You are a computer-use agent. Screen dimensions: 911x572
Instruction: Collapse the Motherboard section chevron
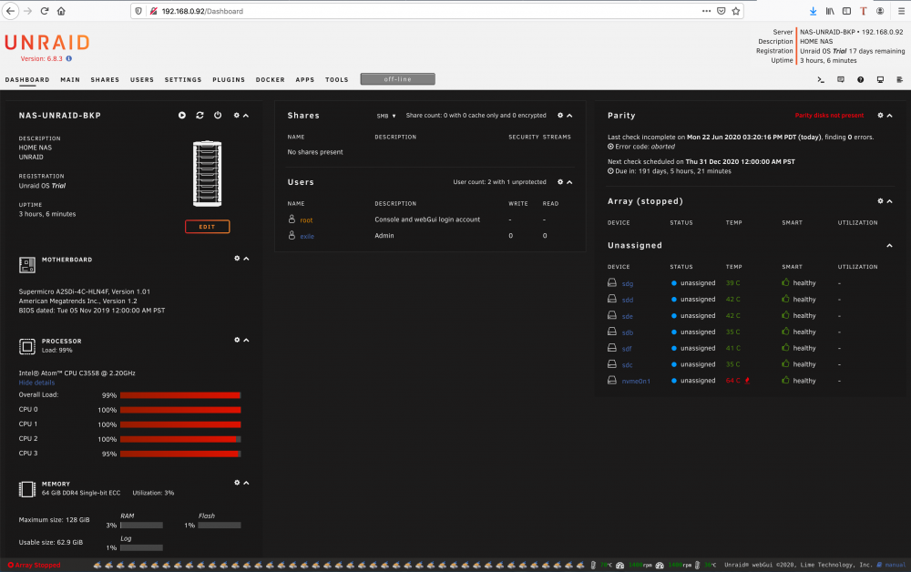(x=246, y=259)
